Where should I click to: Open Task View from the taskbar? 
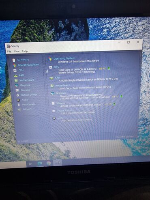tap(30, 164)
